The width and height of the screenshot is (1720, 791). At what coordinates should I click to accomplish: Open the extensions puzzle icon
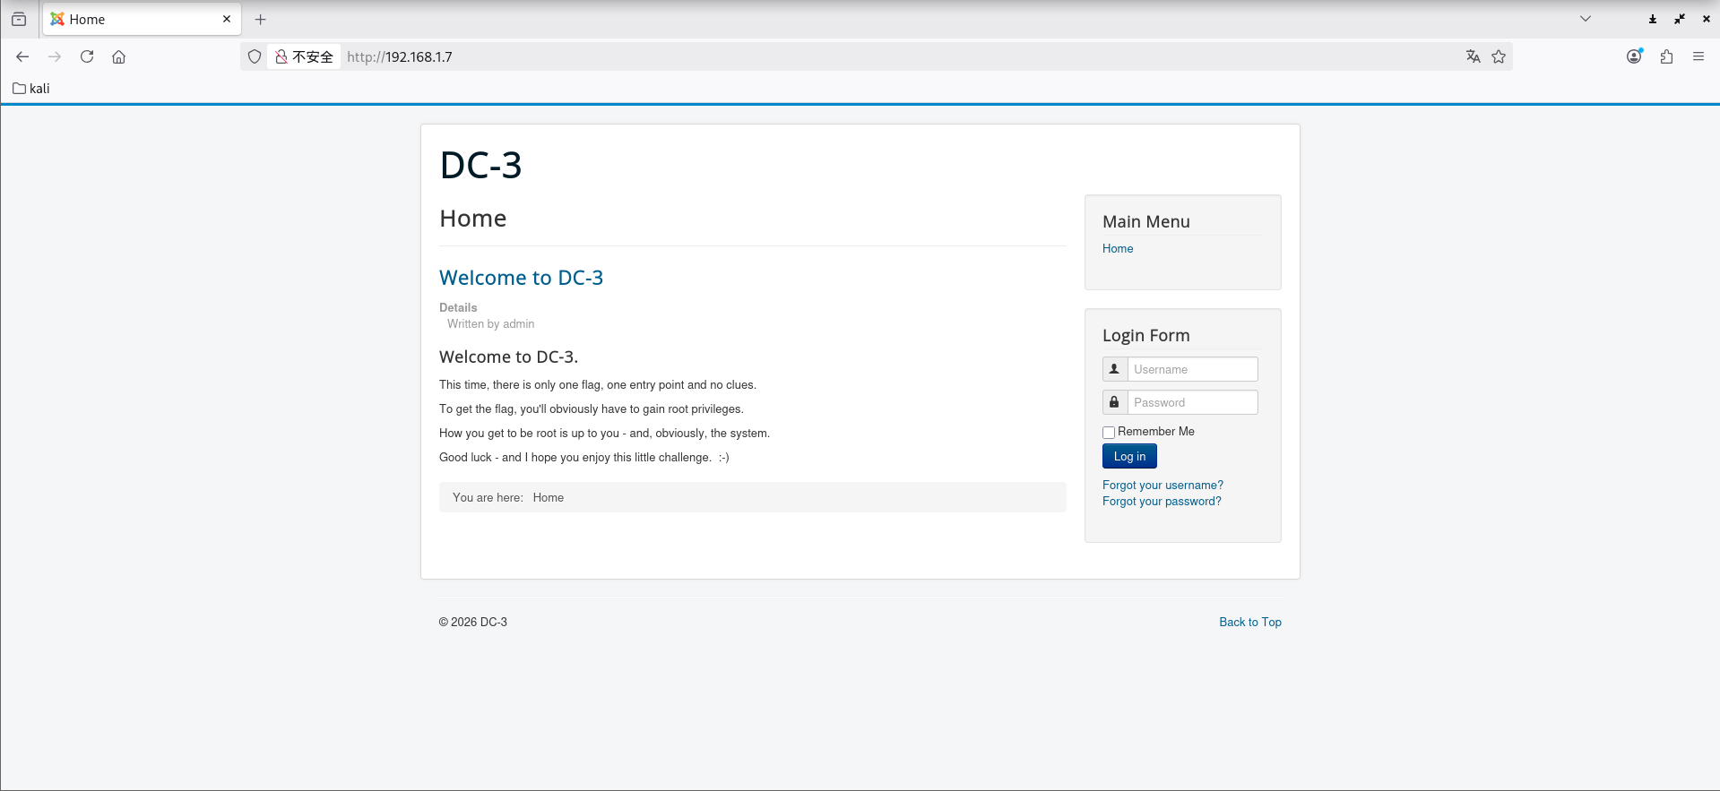click(1666, 56)
